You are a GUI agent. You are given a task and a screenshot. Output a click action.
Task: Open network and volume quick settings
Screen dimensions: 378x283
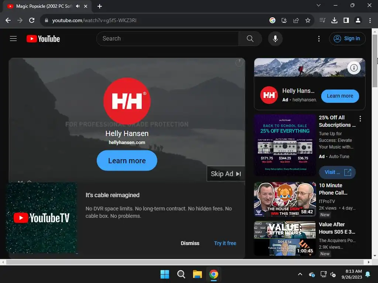click(x=328, y=274)
